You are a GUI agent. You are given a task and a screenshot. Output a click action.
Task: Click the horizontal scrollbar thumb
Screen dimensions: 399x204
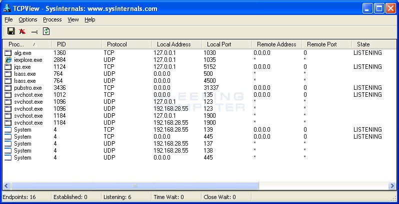click(x=134, y=186)
